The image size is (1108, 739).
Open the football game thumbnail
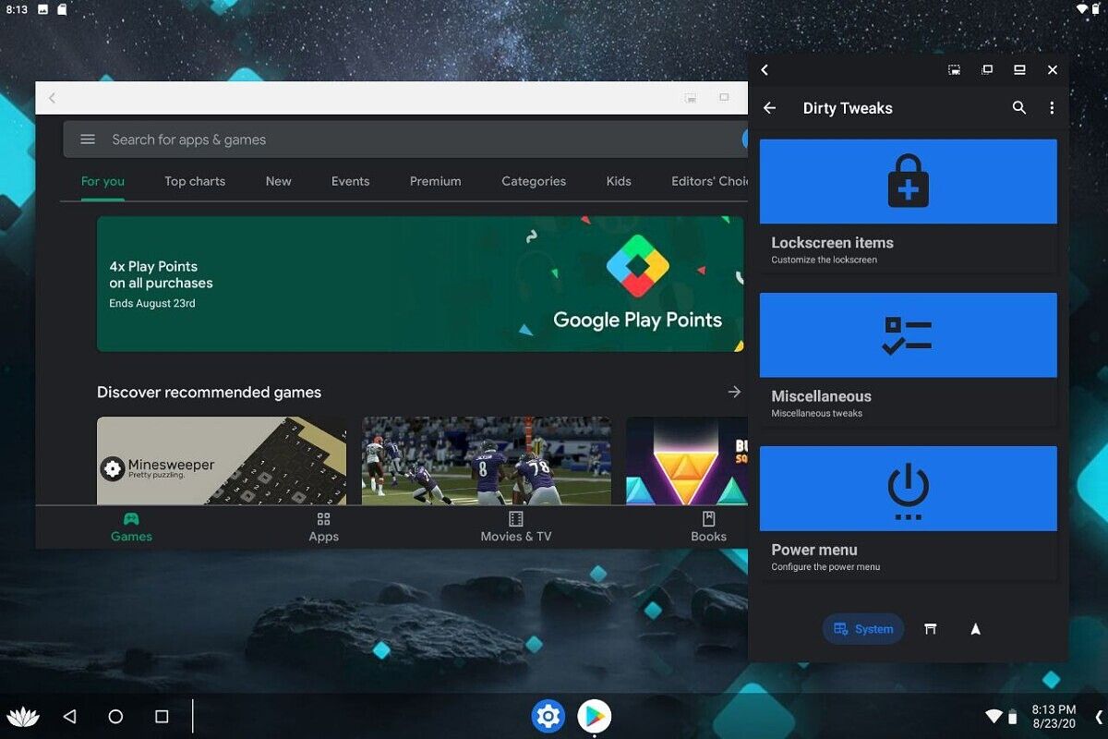tap(487, 460)
